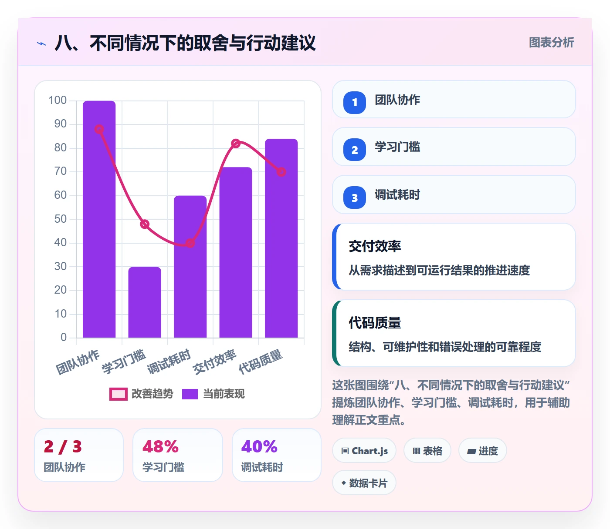
Task: Click the grid icon in 表格 tag
Action: pos(417,451)
